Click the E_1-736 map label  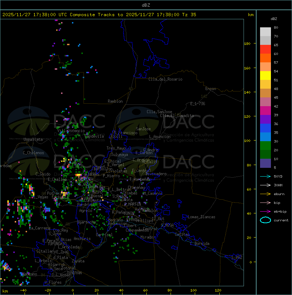pyautogui.click(x=198, y=104)
